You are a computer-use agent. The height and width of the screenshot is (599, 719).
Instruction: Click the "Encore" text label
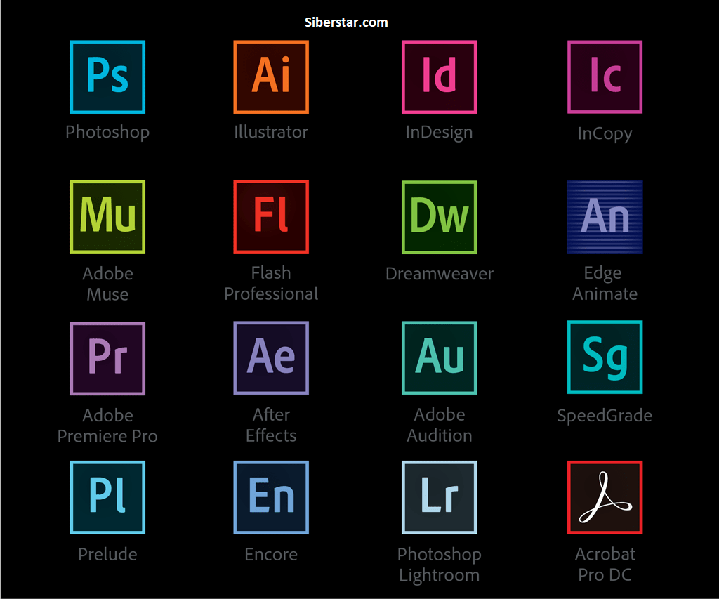click(x=271, y=554)
